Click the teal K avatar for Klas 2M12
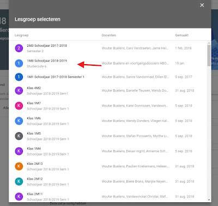 (19, 182)
